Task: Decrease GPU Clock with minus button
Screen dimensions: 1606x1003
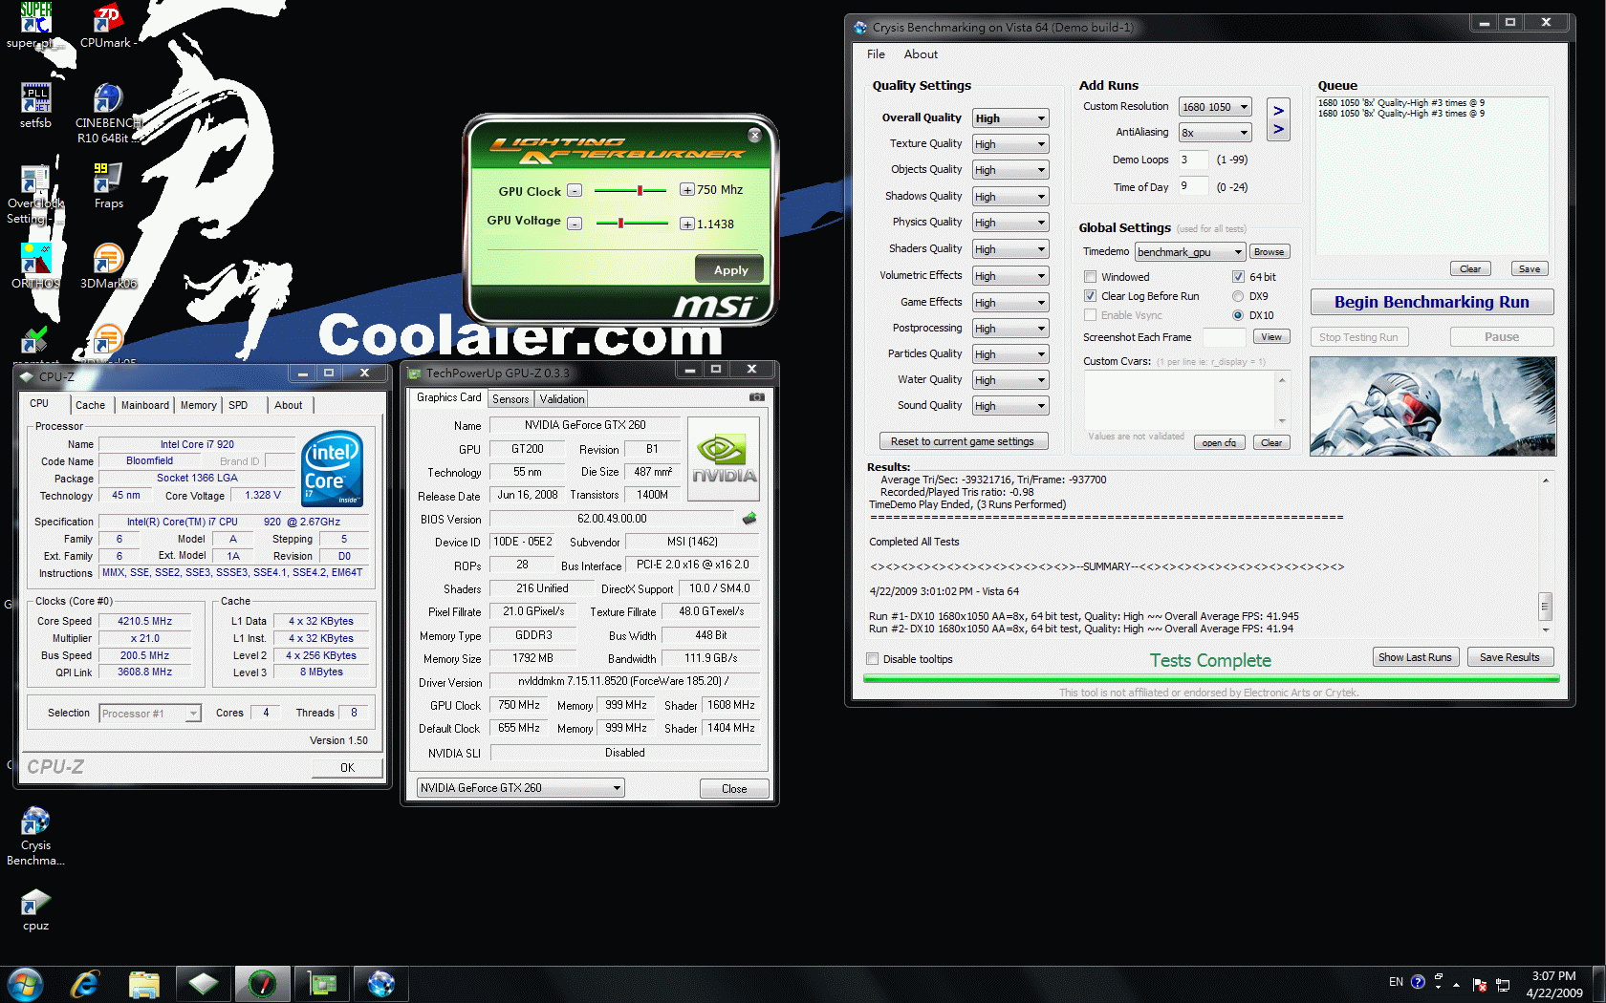Action: tap(575, 190)
